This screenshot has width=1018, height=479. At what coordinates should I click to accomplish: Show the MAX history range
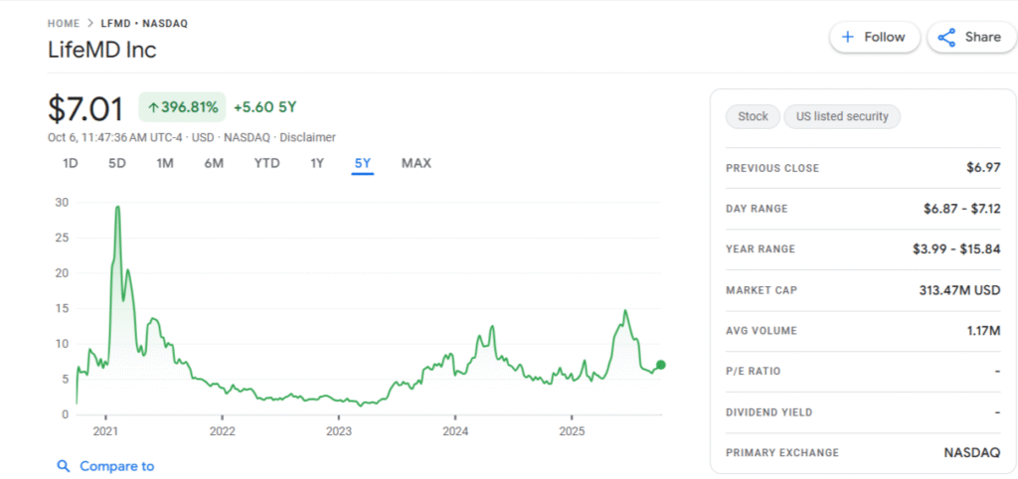click(x=416, y=163)
